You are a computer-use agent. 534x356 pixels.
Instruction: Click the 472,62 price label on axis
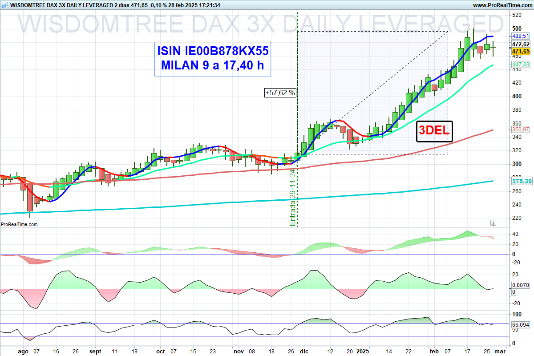click(520, 44)
